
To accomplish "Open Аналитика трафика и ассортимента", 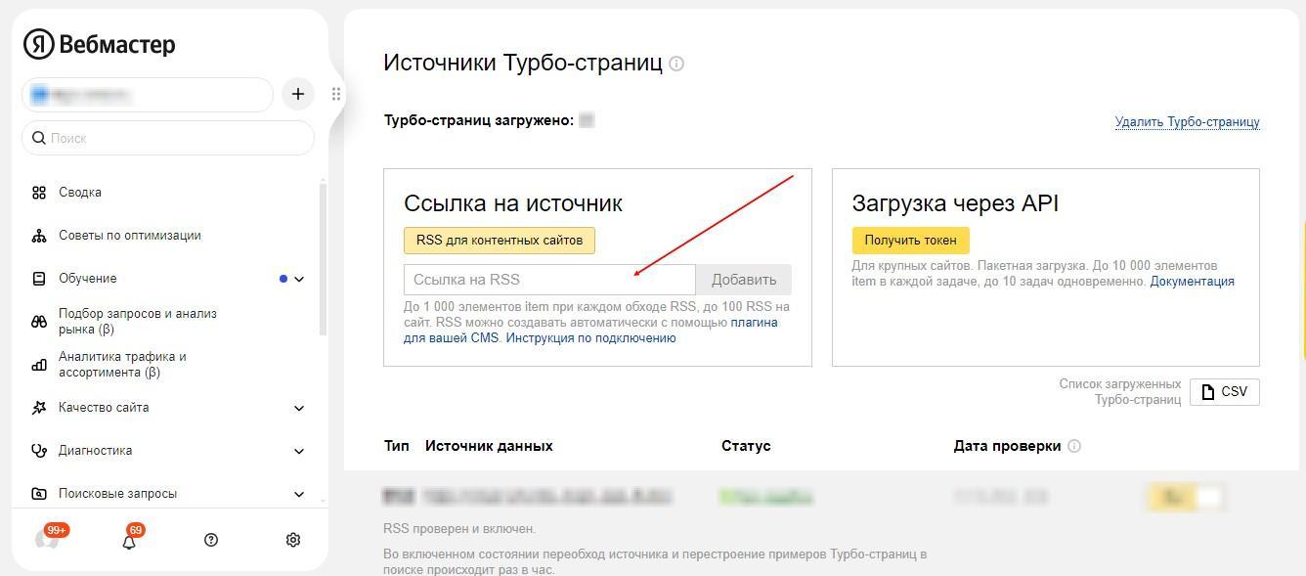I will click(x=122, y=365).
